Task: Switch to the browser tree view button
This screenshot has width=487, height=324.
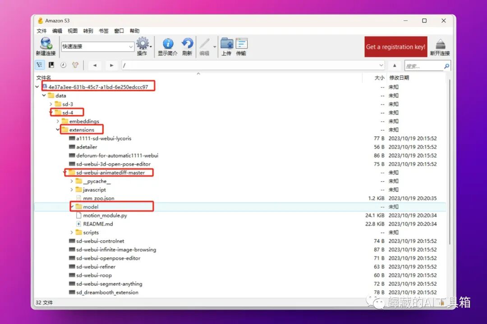Action: (x=39, y=65)
